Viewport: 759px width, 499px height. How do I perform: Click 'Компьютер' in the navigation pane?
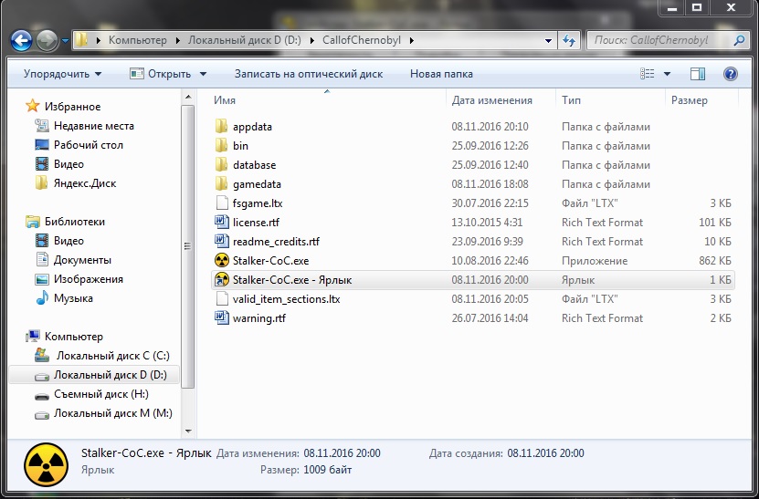point(74,337)
